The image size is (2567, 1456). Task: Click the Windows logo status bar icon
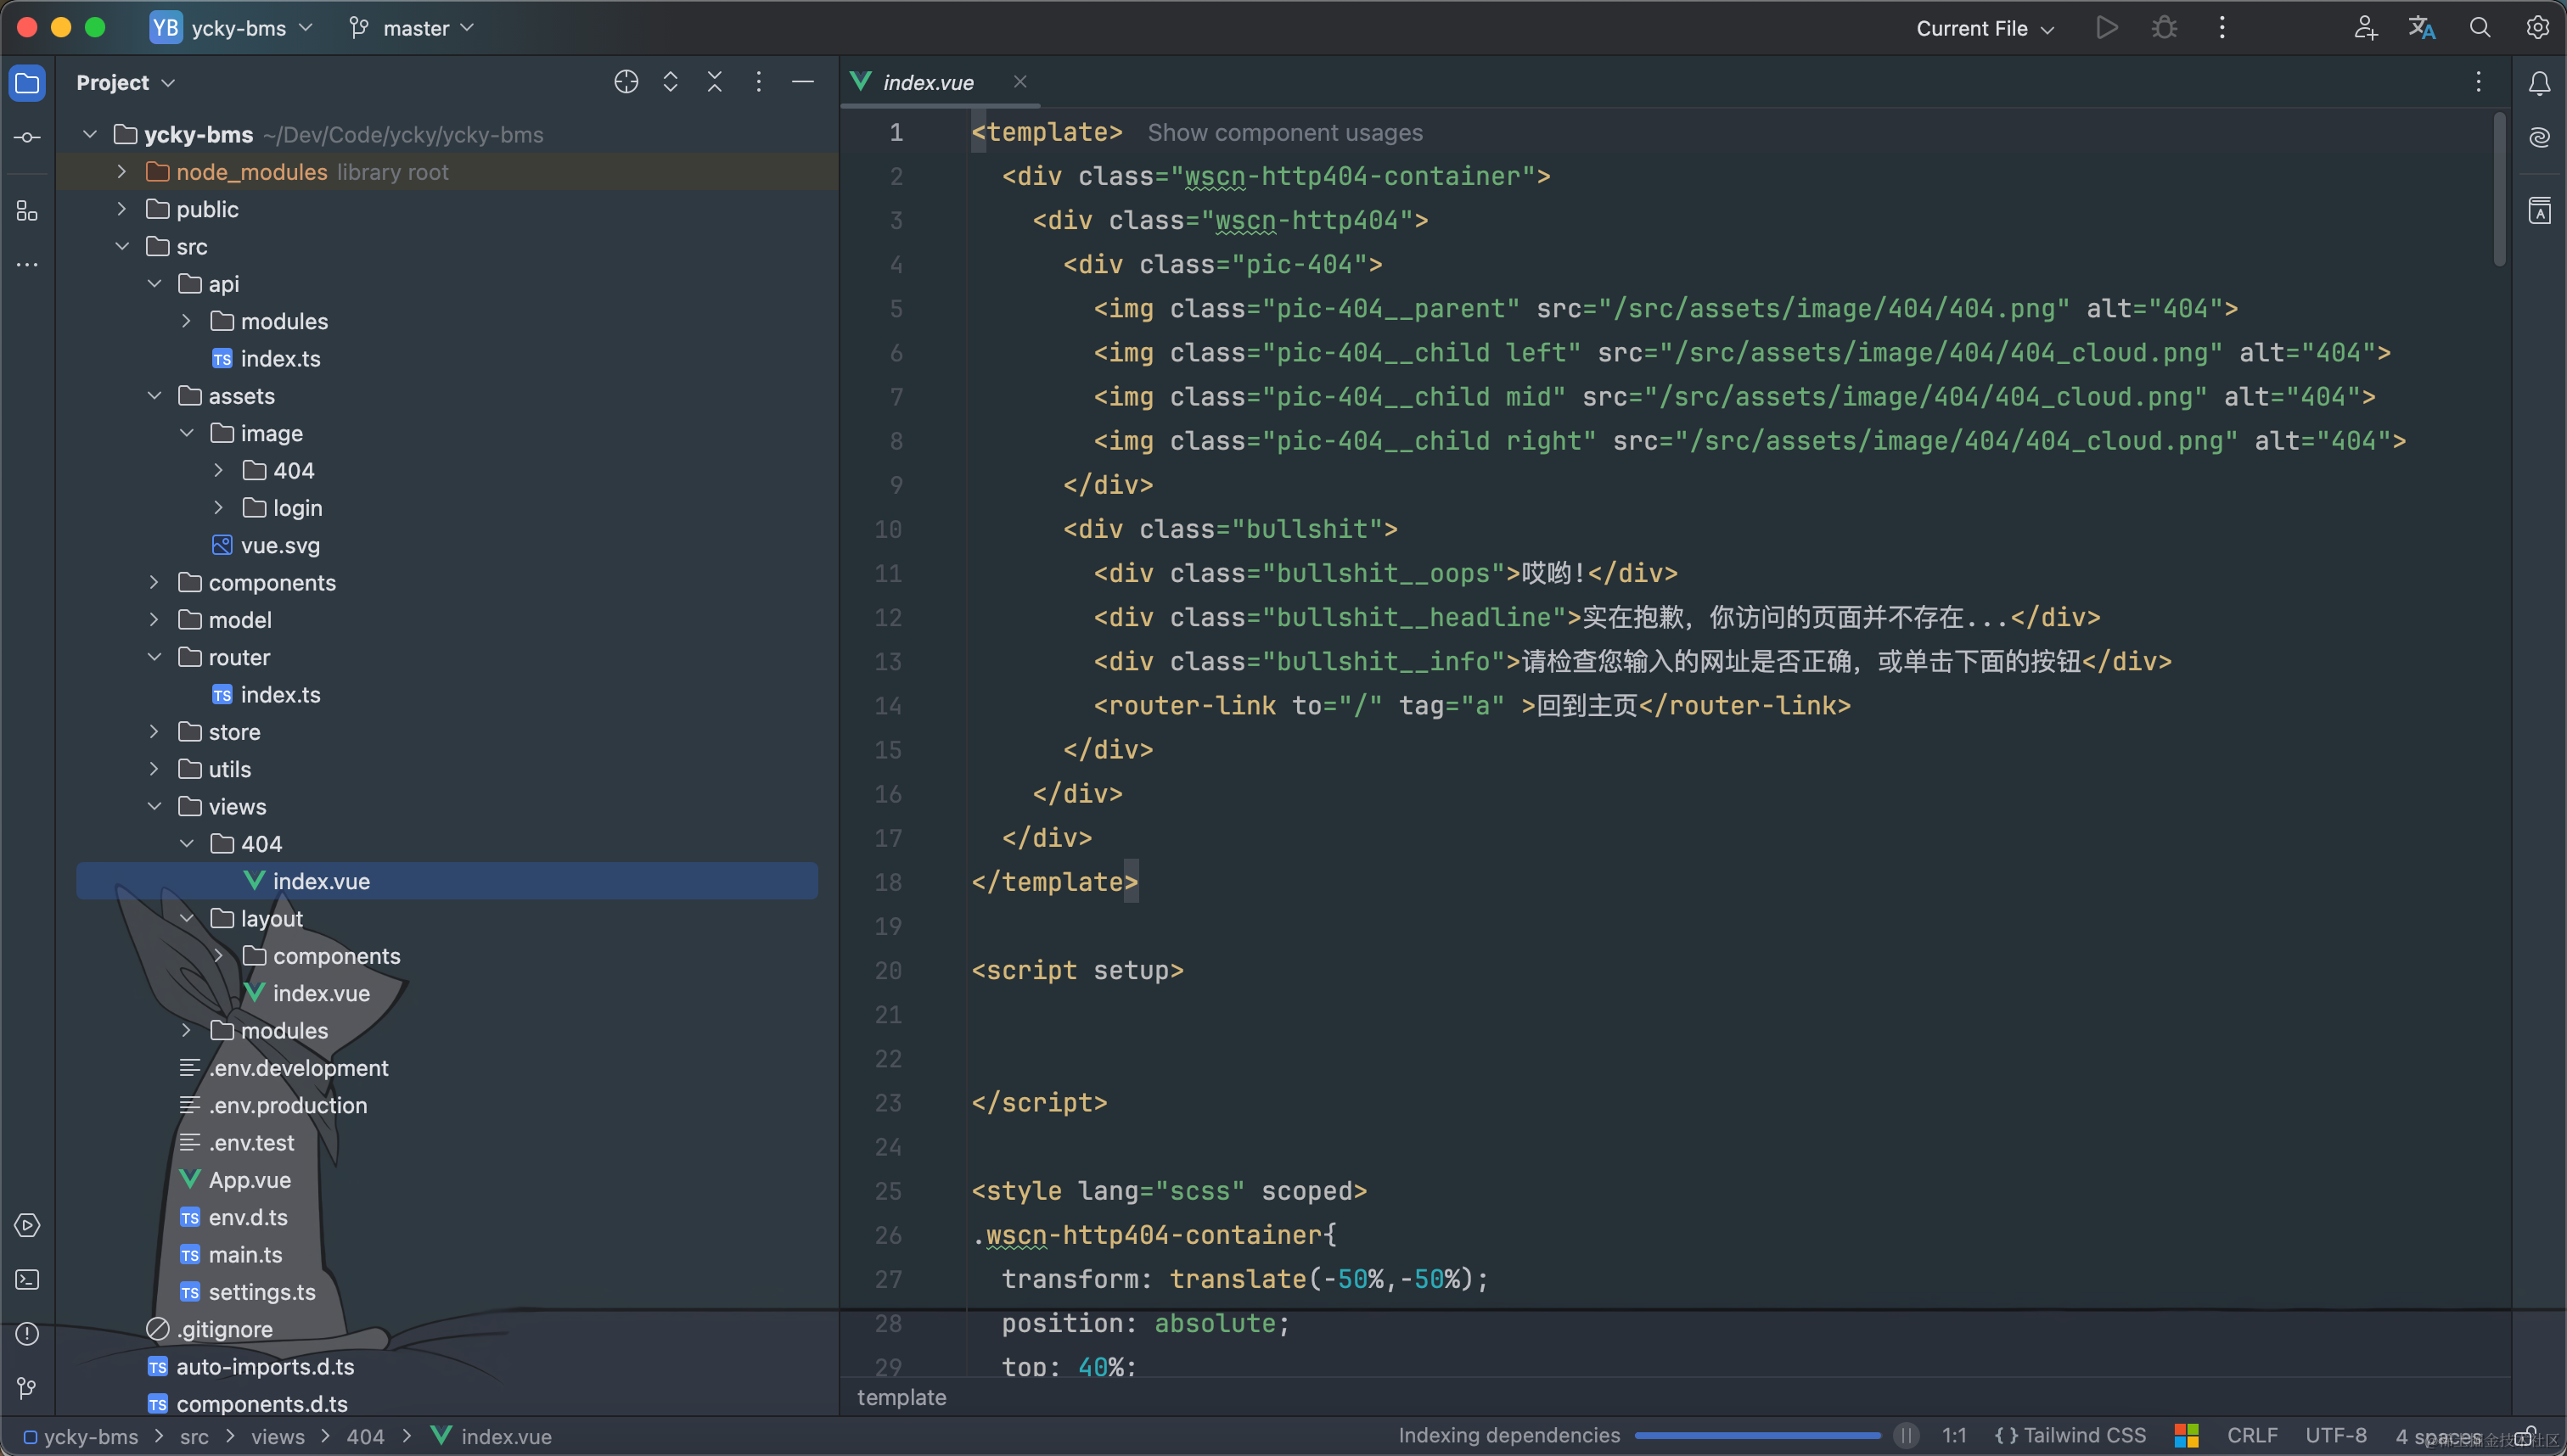(x=2187, y=1436)
